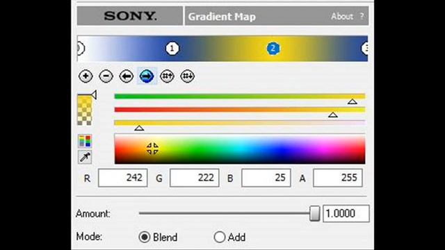Click the Sony logo banner
Image resolution: width=445 pixels, height=250 pixels.
pyautogui.click(x=130, y=16)
